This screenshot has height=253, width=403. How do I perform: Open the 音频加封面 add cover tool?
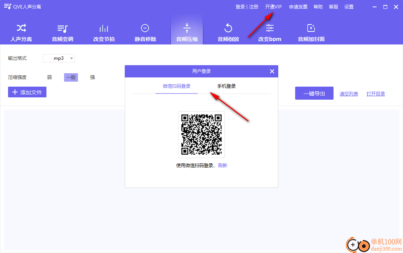(x=311, y=33)
